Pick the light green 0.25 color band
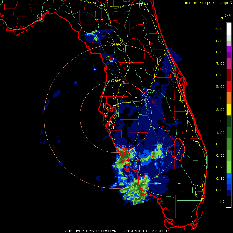233x233 pixels. tap(229, 167)
